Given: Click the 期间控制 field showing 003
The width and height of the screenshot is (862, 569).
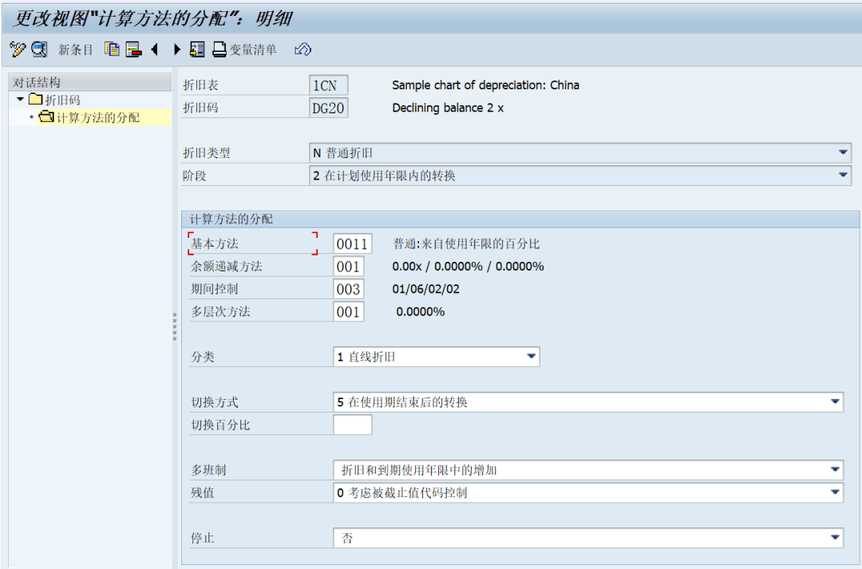Looking at the screenshot, I should (348, 289).
